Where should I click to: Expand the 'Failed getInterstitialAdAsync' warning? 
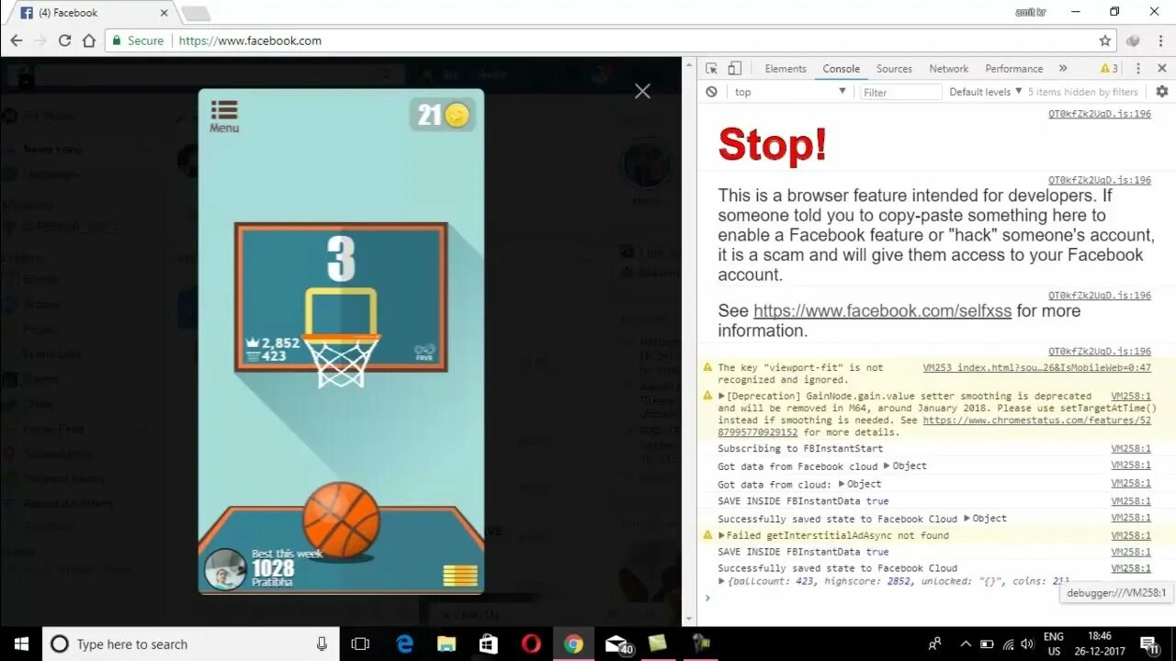722,536
